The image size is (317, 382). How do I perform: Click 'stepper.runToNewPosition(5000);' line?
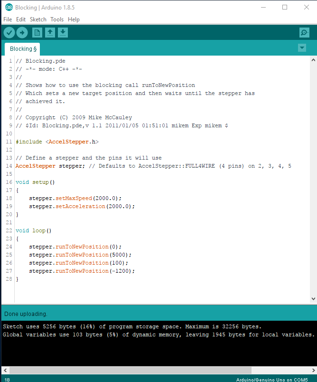[80, 255]
